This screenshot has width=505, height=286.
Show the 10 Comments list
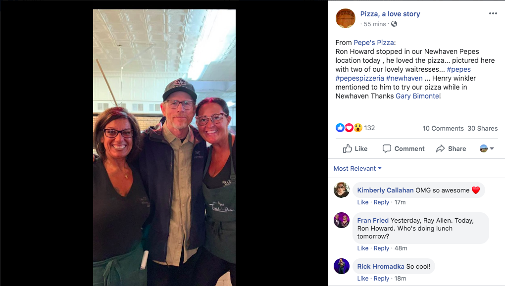point(443,128)
